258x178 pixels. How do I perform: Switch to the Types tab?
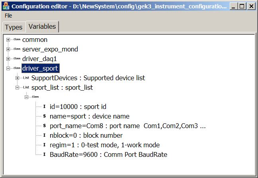coord(14,27)
